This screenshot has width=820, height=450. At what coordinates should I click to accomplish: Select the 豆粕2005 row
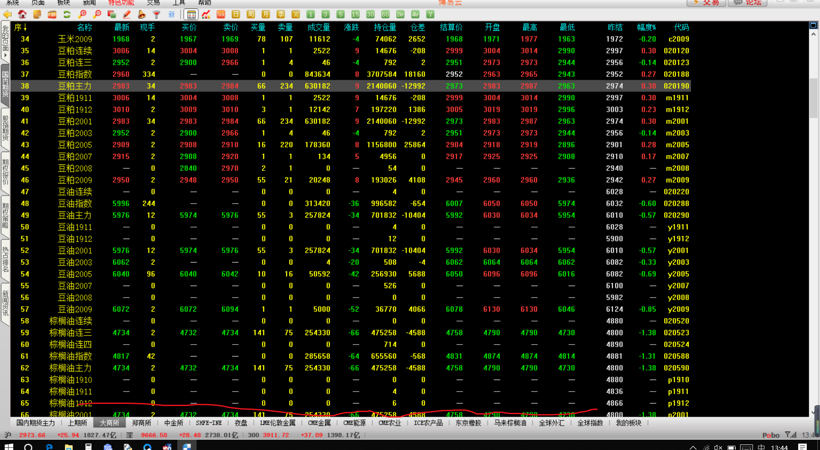(75, 145)
